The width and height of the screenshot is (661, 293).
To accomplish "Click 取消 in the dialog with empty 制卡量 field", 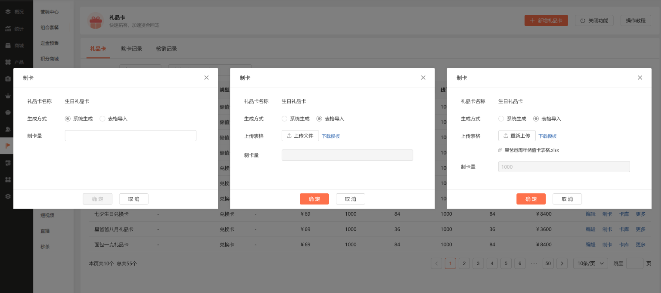I will [134, 199].
